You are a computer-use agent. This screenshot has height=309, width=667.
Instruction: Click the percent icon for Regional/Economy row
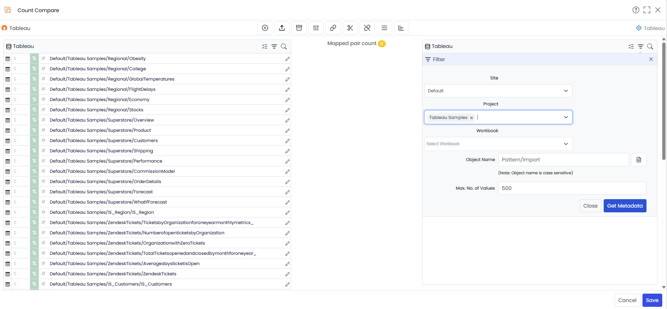point(34,100)
